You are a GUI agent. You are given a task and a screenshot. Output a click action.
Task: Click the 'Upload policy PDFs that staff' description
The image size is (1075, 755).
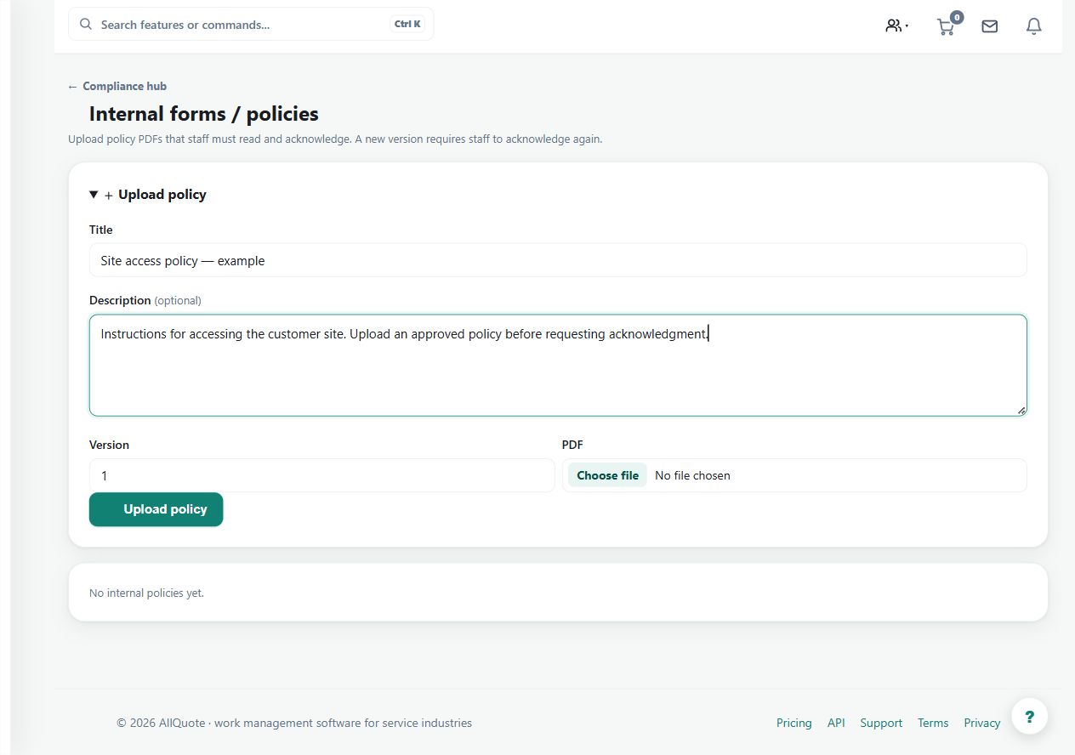coord(335,139)
